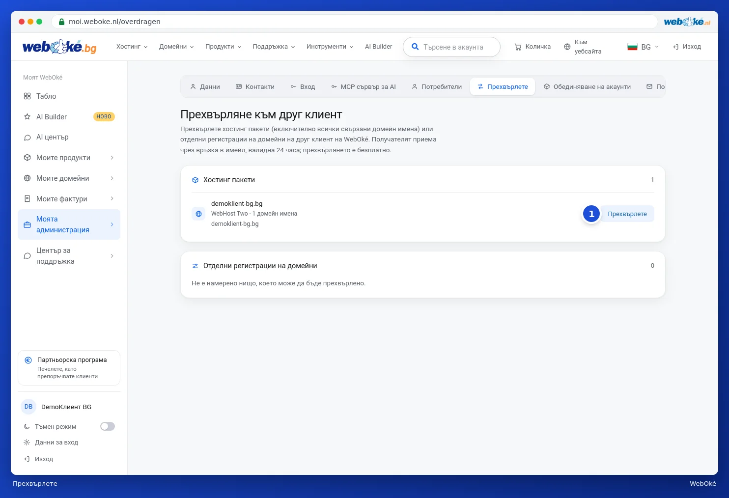Viewport: 729px width, 498px height.
Task: Click the Моите домейни globe icon
Action: (x=27, y=178)
